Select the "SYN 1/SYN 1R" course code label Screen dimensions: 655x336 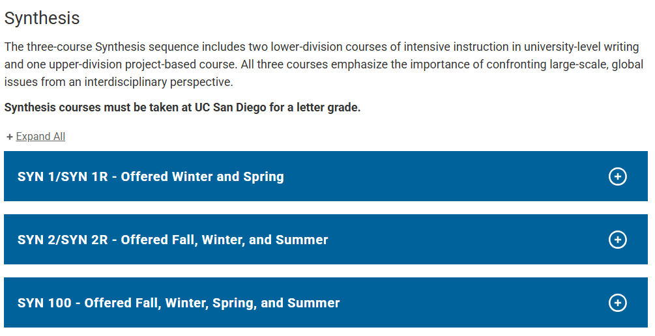[x=63, y=176]
